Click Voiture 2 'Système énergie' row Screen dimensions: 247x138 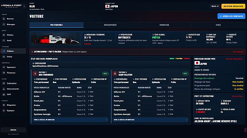point(150,114)
